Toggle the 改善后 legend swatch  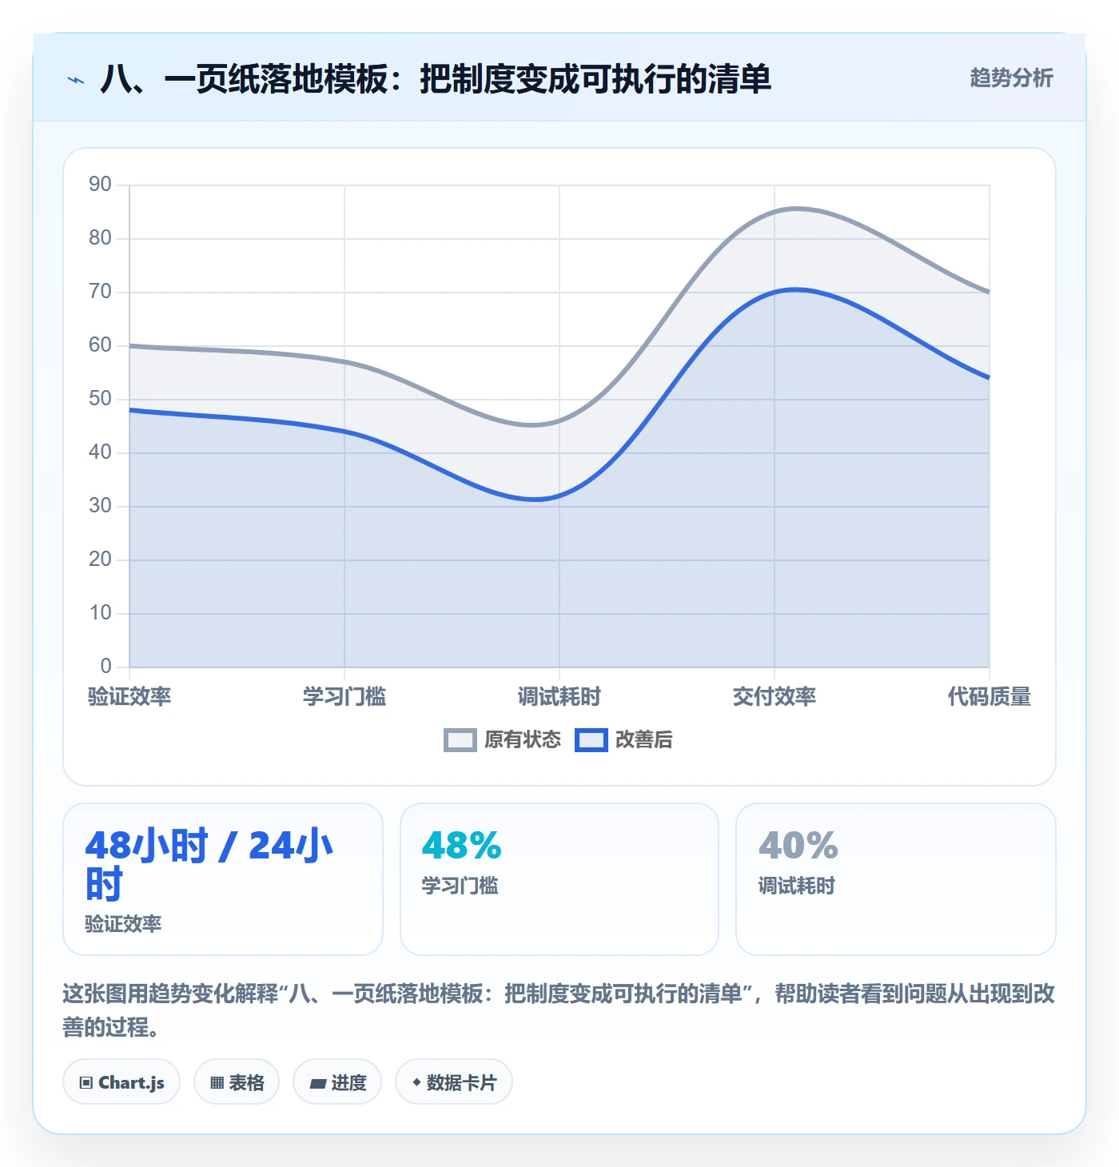[591, 740]
